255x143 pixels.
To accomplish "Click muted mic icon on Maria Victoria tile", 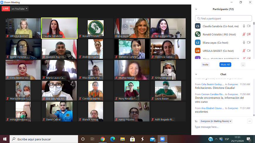I will point(8,57).
